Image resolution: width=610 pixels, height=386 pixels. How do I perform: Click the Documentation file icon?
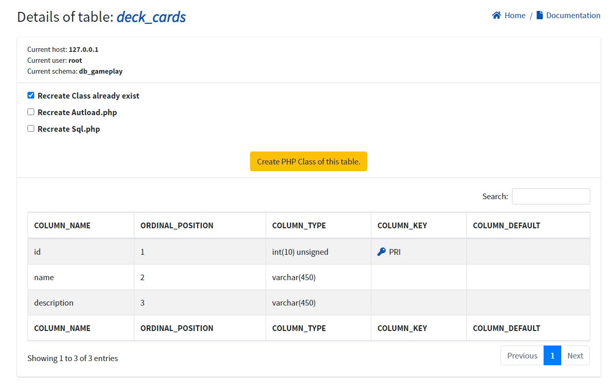point(540,16)
